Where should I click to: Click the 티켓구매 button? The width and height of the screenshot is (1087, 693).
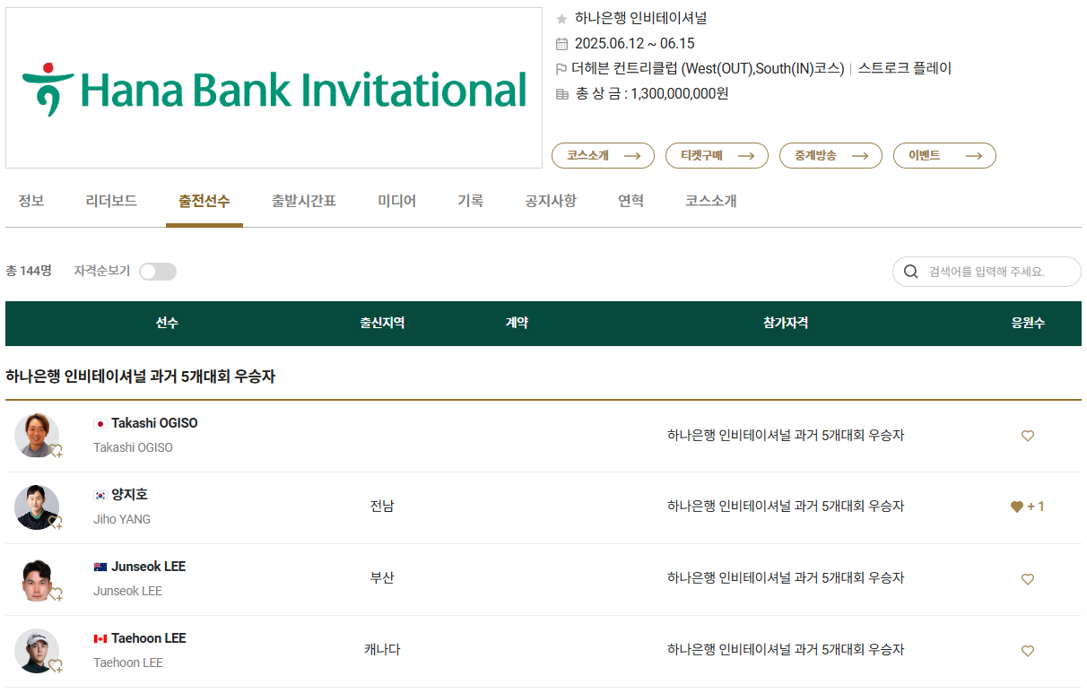(x=717, y=155)
